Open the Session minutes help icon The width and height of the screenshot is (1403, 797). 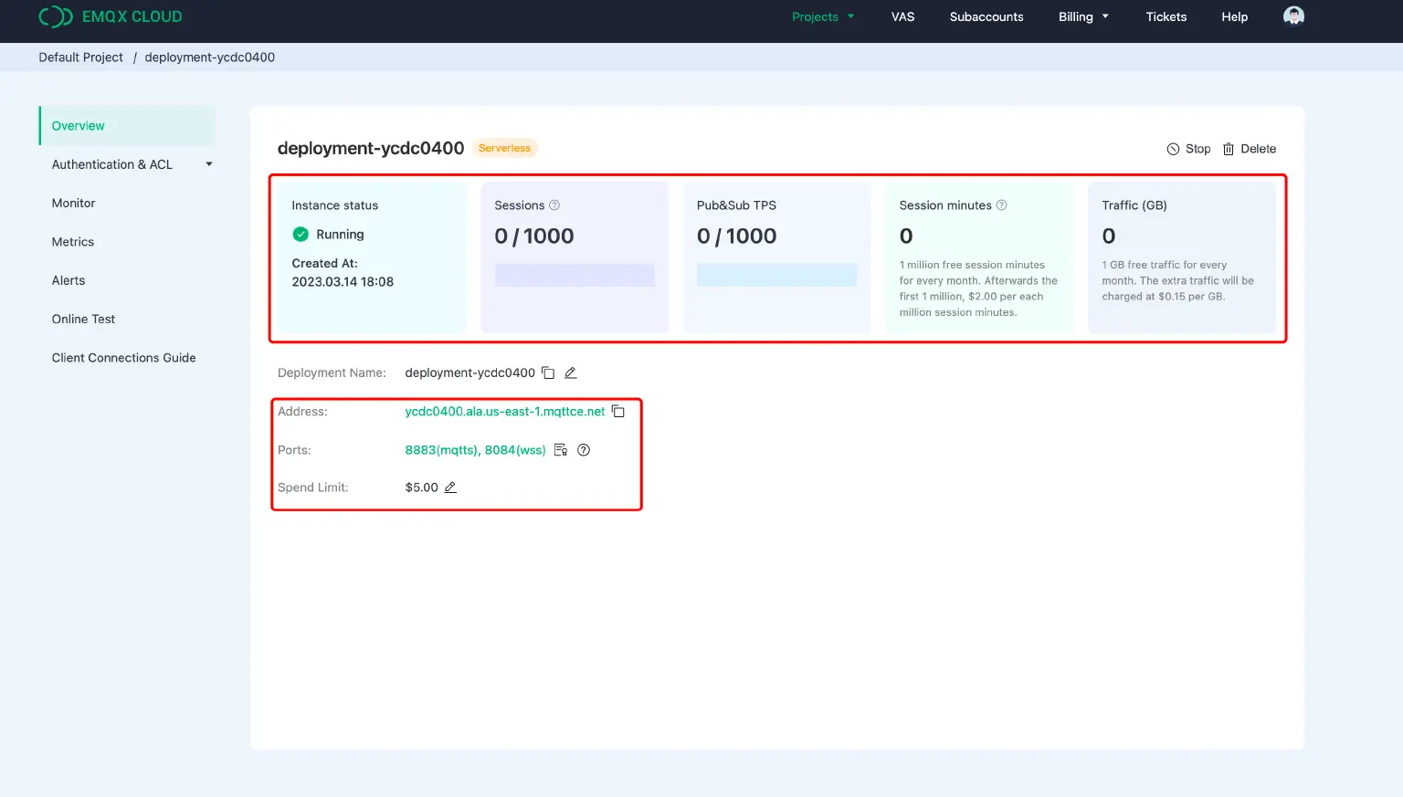[x=1001, y=205]
